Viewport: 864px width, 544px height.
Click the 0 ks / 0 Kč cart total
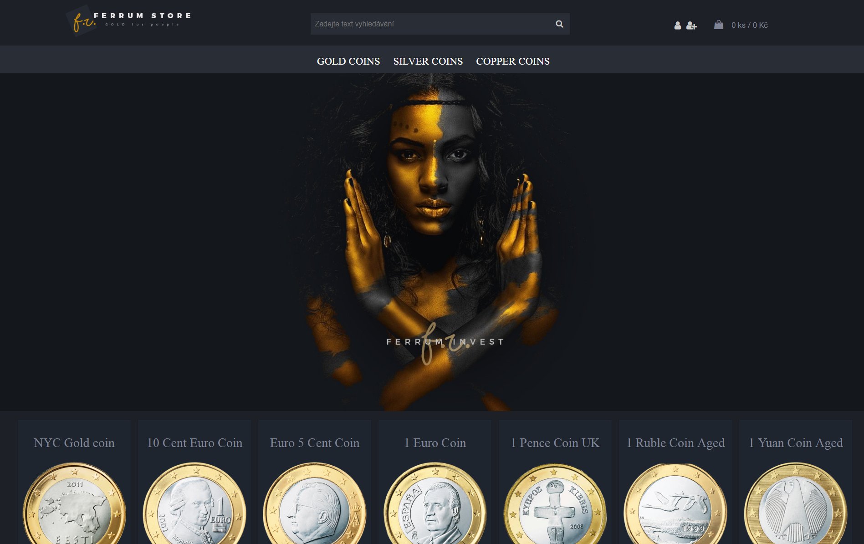pos(749,25)
